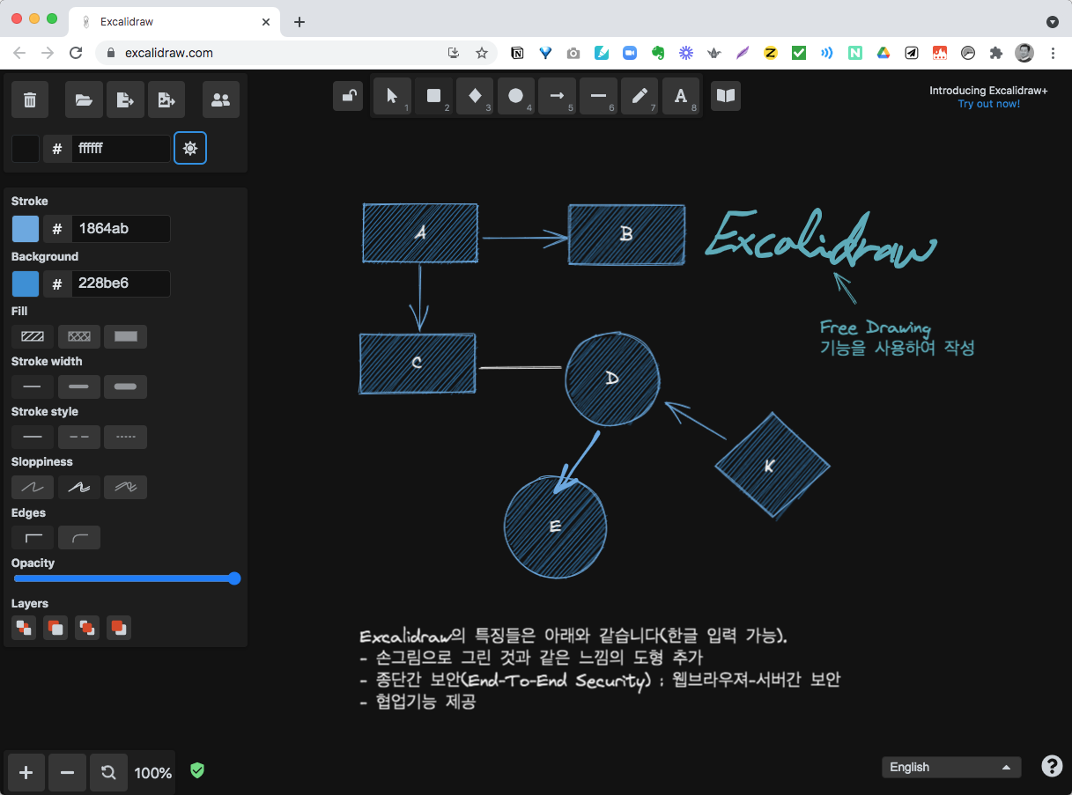
Task: Click the trash icon to reset canvas
Action: click(x=30, y=99)
